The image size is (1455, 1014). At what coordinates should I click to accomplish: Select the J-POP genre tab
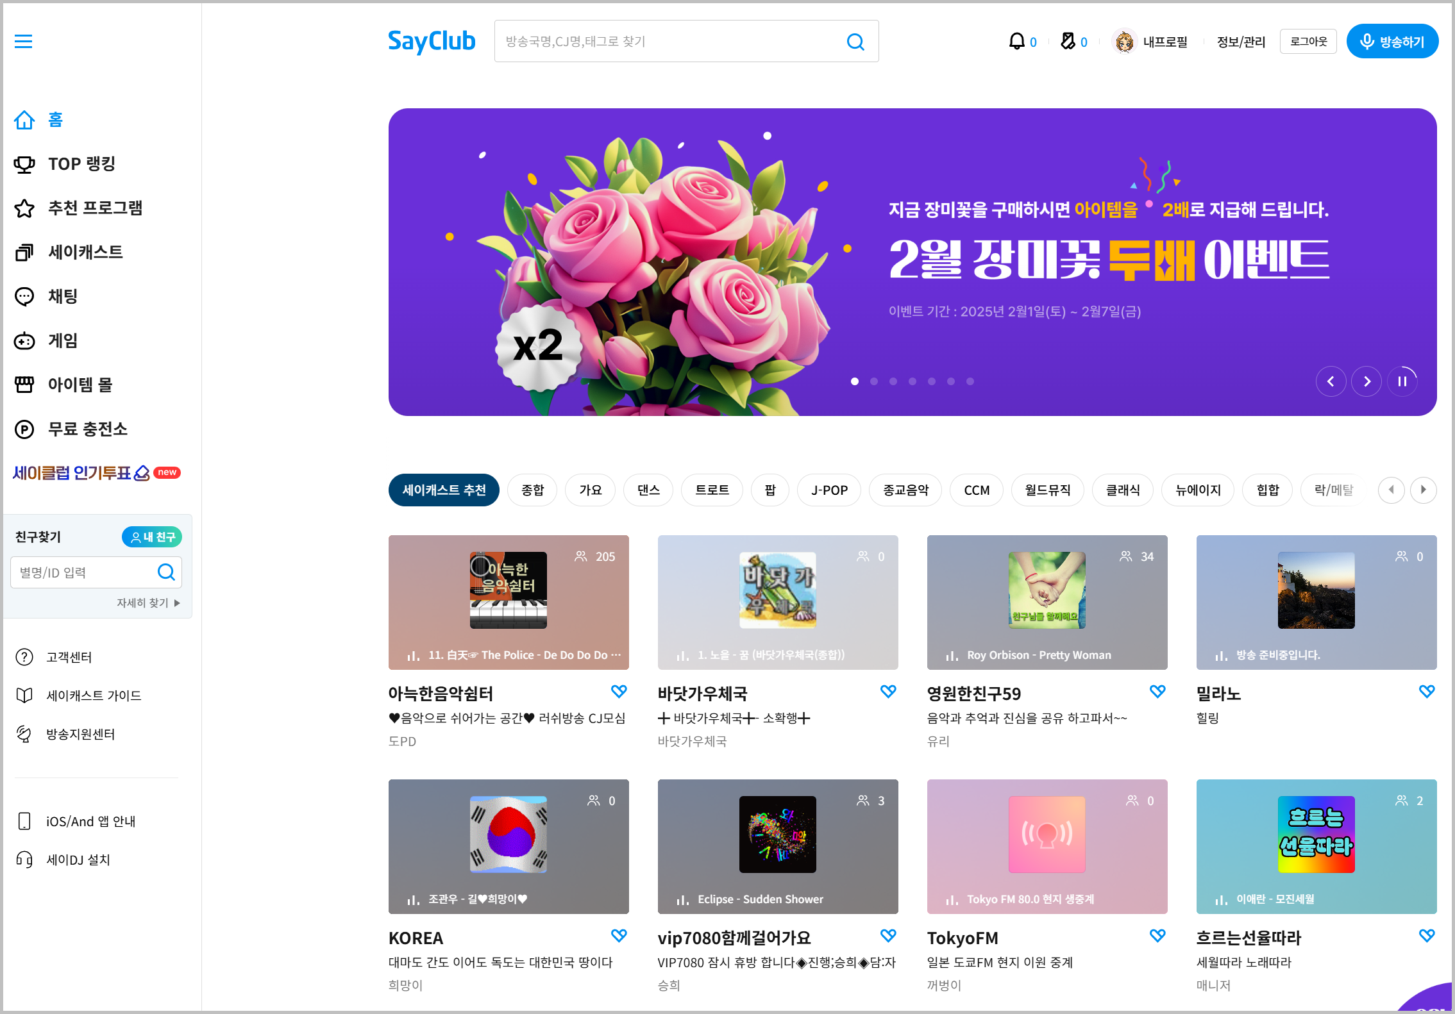(x=828, y=490)
